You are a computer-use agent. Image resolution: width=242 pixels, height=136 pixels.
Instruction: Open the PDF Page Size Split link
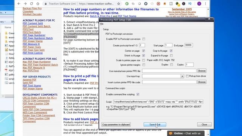[34, 50]
